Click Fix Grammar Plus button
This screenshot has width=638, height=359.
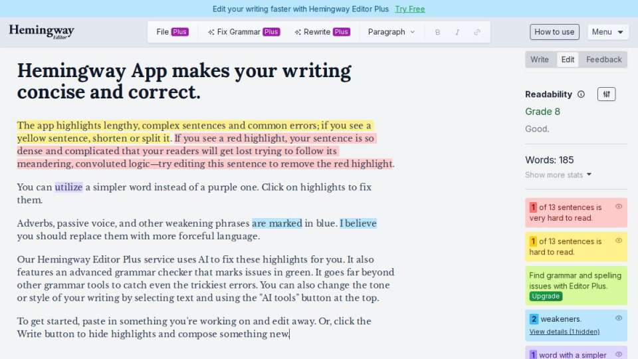(x=244, y=32)
